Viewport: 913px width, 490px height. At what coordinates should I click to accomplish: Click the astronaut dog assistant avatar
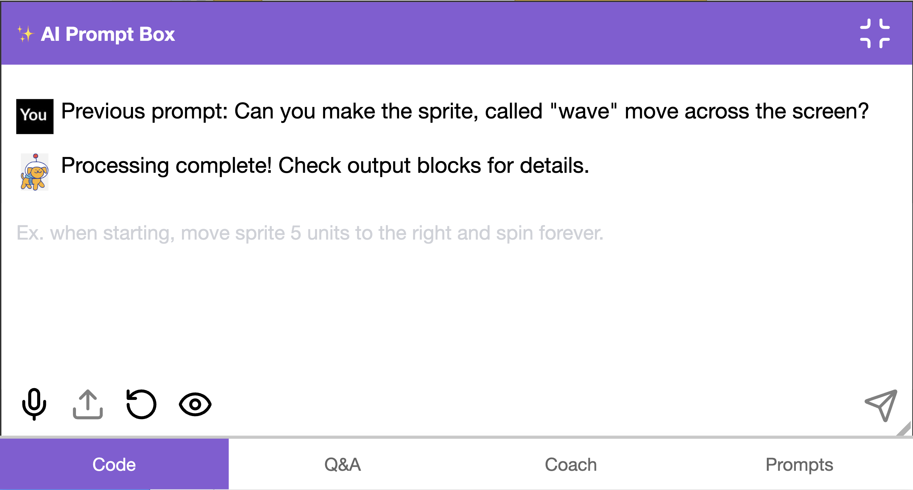click(34, 172)
